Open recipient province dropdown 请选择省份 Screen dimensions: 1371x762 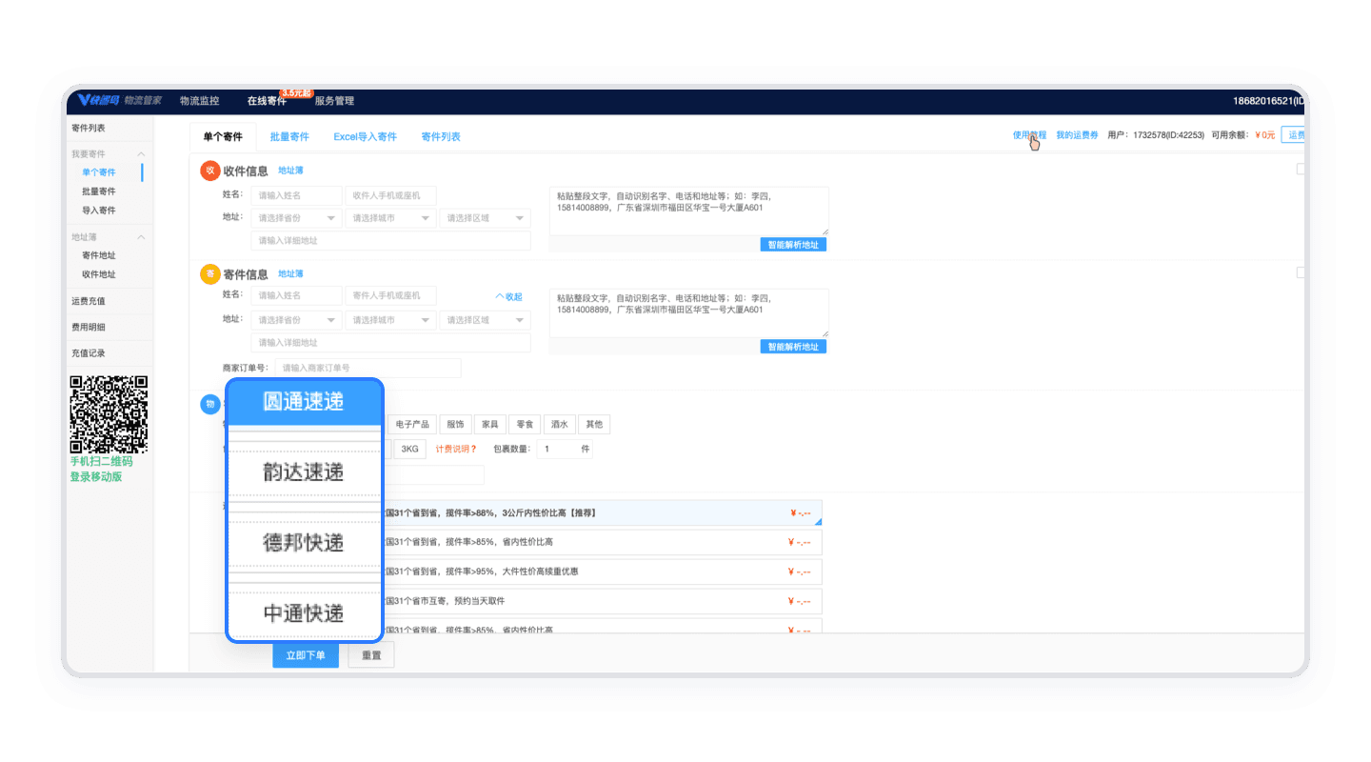(x=295, y=218)
